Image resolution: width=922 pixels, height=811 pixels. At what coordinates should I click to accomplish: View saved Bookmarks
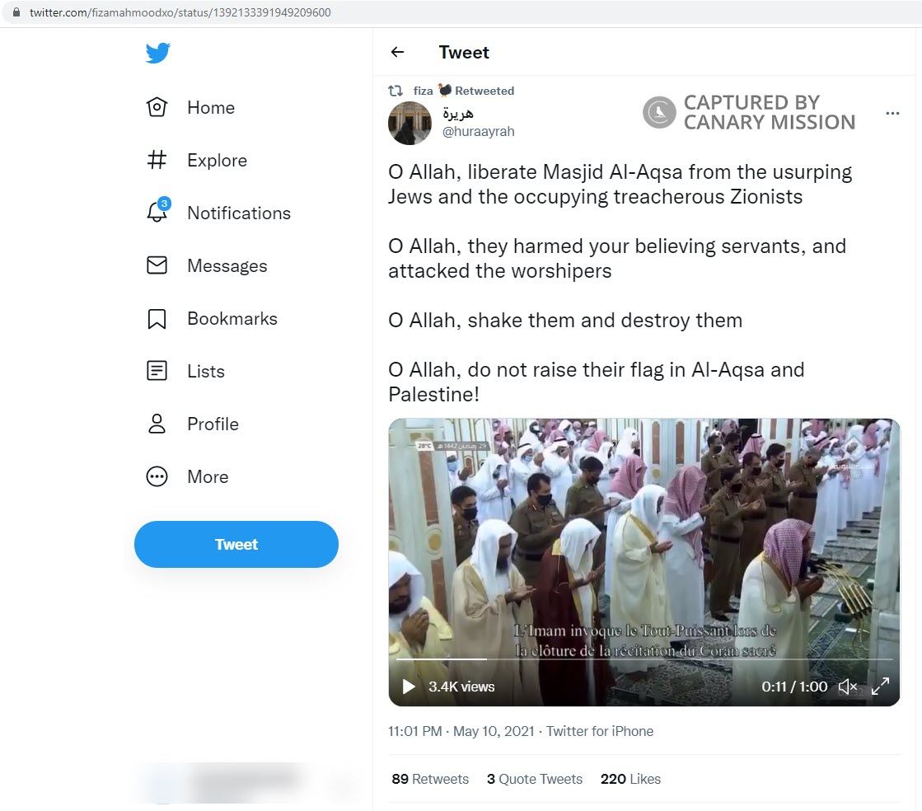(232, 318)
